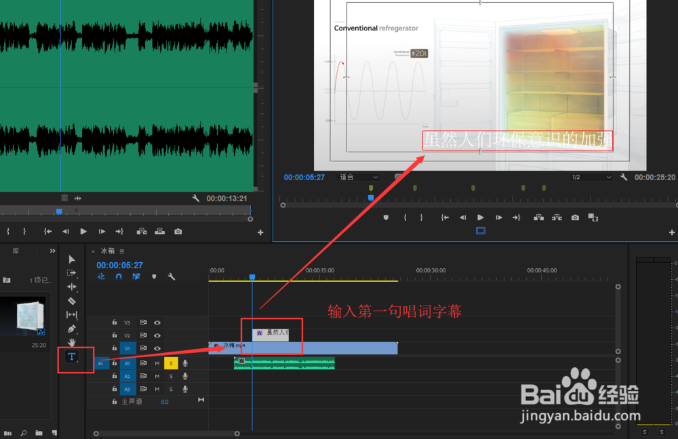The image size is (678, 439).
Task: Click Drag Audio Only icon in Source monitor
Action: [x=78, y=198]
